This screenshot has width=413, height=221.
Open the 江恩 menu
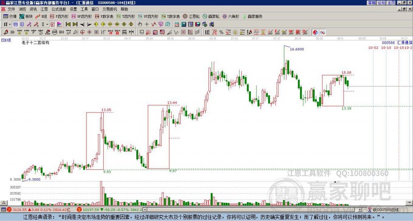[x=44, y=9]
